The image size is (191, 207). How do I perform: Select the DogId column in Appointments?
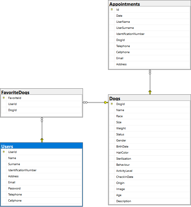tap(149, 40)
